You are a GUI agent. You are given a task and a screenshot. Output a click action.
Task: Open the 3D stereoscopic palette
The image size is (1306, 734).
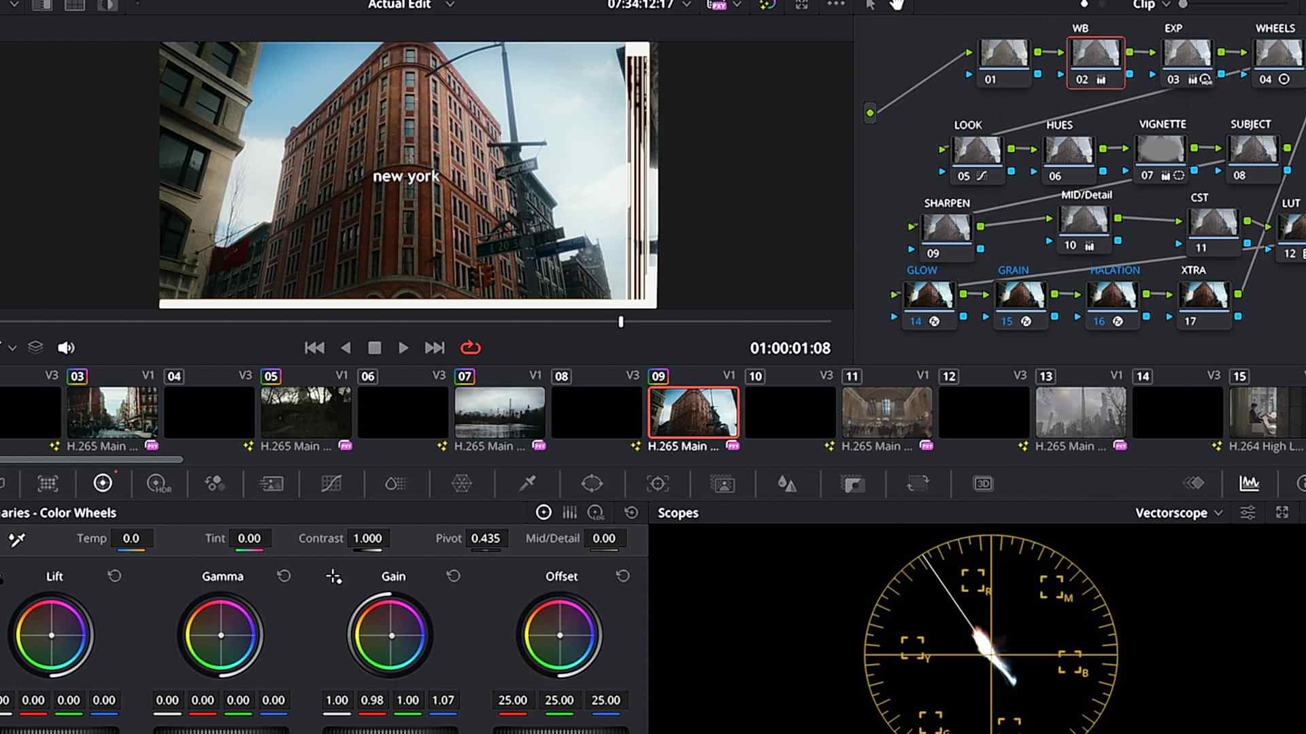pos(983,484)
